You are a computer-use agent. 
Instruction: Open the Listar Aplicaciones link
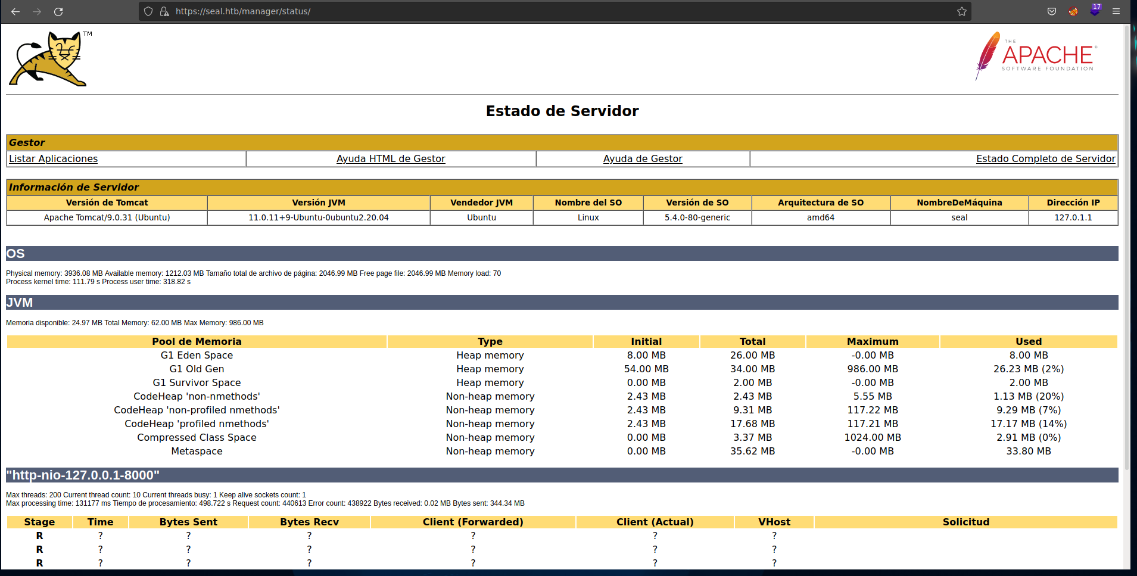(53, 158)
